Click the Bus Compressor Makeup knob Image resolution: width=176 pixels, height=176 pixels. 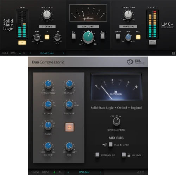[69, 84]
